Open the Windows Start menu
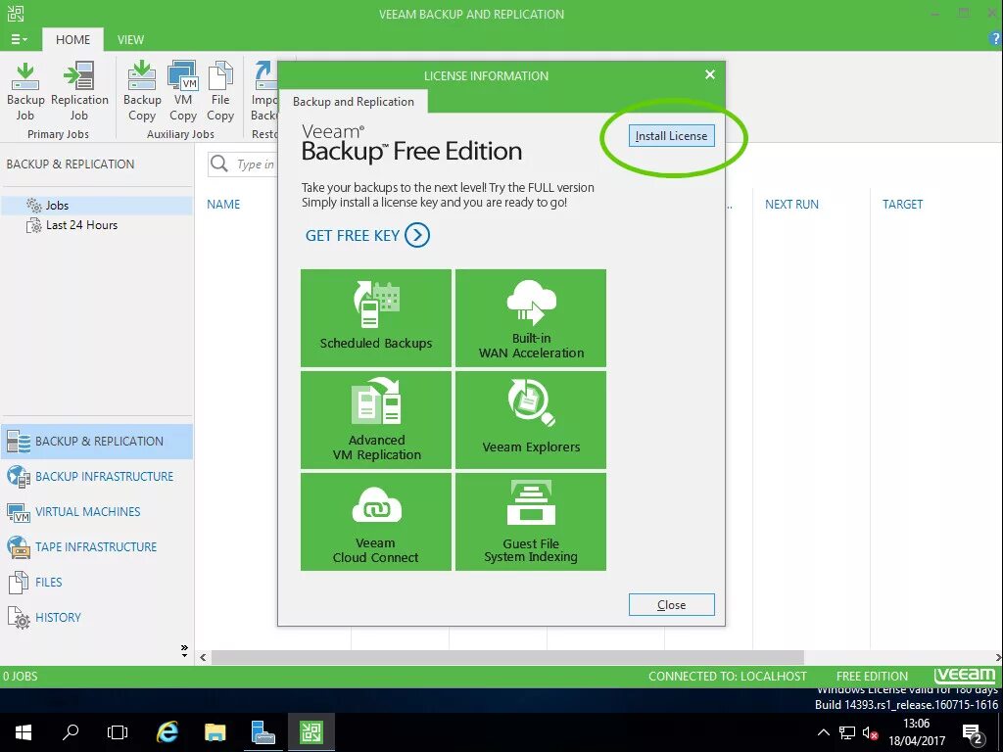1003x752 pixels. (24, 732)
